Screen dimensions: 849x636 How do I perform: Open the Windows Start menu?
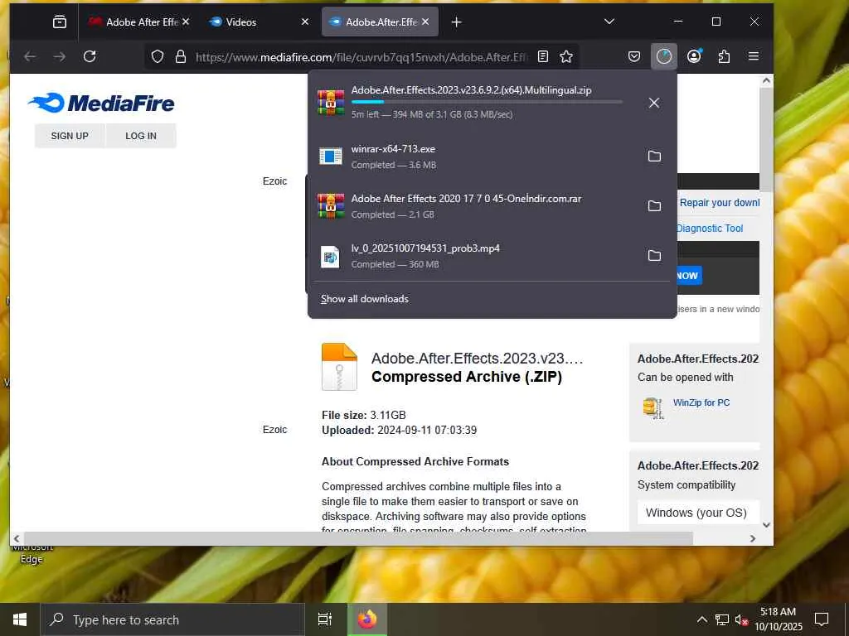point(20,619)
